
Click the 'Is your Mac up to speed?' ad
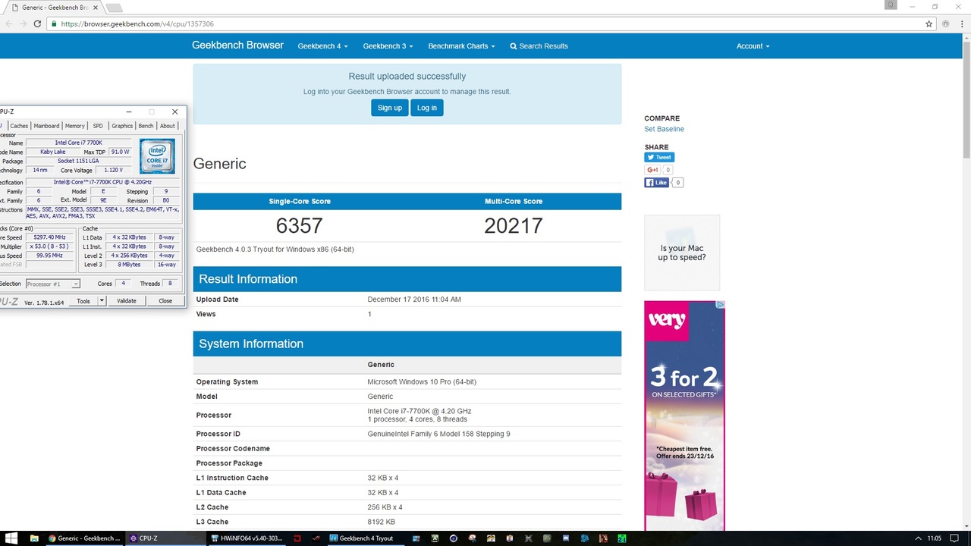coord(682,253)
